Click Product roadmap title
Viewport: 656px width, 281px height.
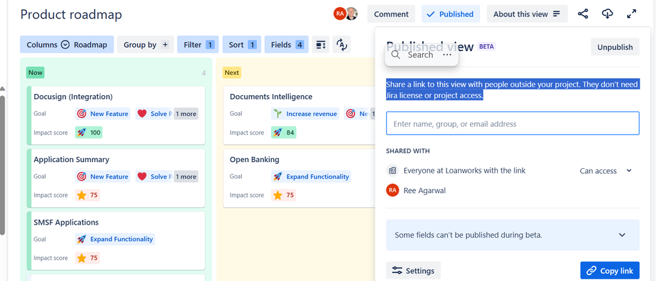tap(71, 14)
